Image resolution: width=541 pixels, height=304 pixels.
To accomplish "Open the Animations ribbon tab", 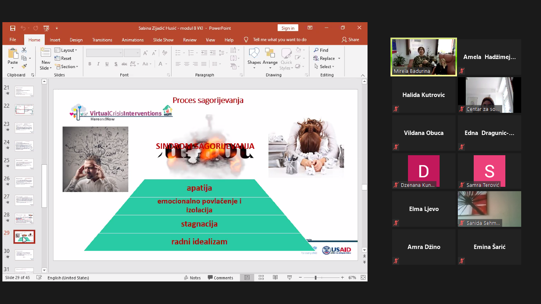I will 132,40.
